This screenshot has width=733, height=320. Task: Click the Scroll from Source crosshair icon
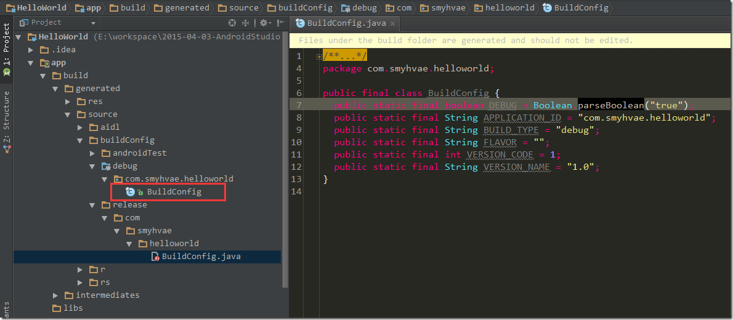pyautogui.click(x=232, y=23)
